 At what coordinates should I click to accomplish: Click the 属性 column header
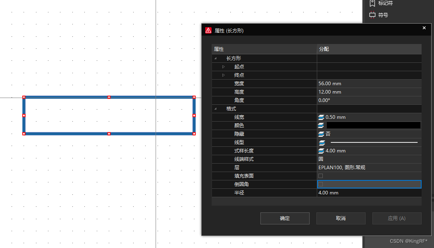[x=264, y=49]
